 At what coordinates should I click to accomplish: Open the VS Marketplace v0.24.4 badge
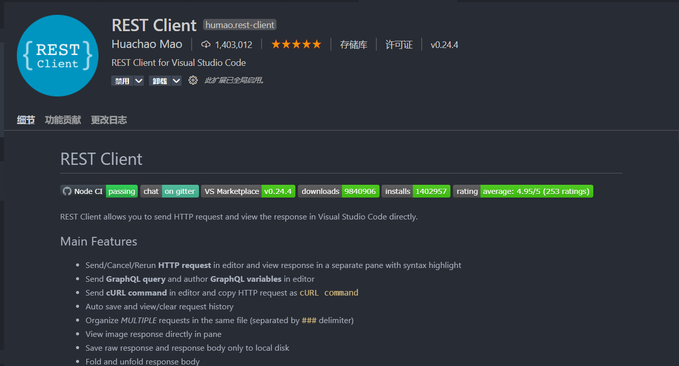248,191
